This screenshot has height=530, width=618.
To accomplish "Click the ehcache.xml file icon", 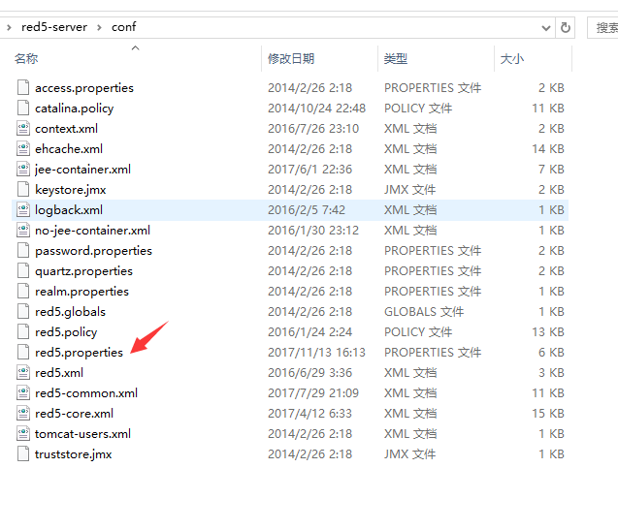I will tap(23, 149).
